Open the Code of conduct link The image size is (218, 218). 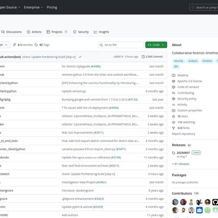click(x=188, y=87)
